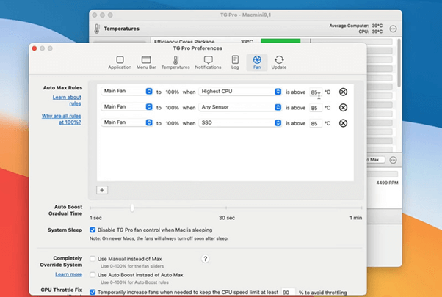Toggle Disable TG Pro fan control when sleeping
This screenshot has width=442, height=297.
tap(93, 230)
